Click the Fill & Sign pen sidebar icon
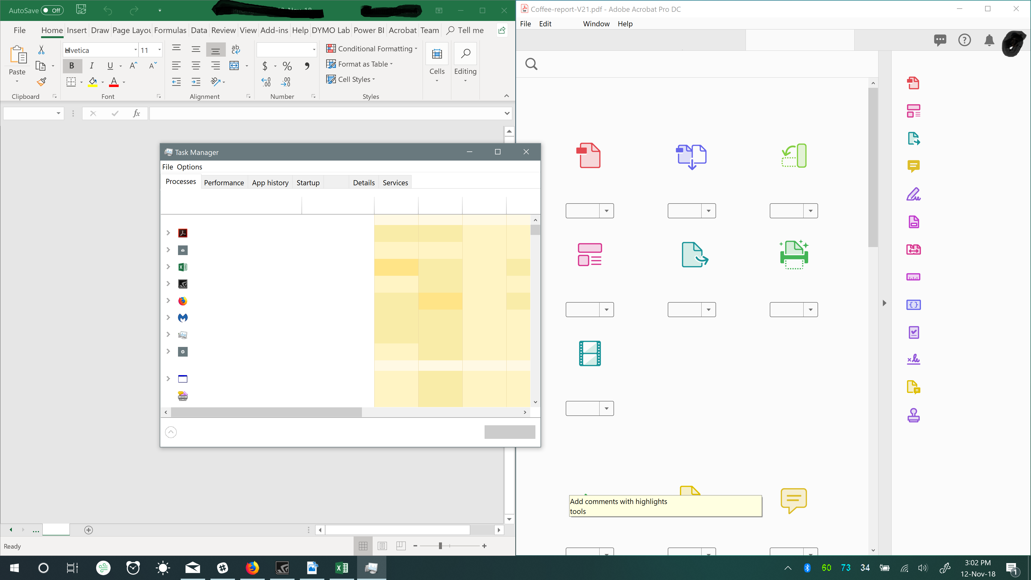Image resolution: width=1031 pixels, height=580 pixels. 913,194
